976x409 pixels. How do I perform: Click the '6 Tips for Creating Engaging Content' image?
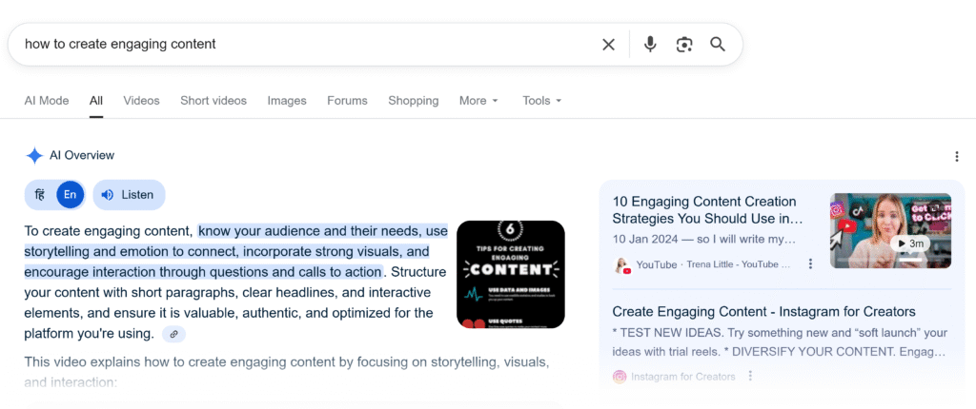(511, 275)
